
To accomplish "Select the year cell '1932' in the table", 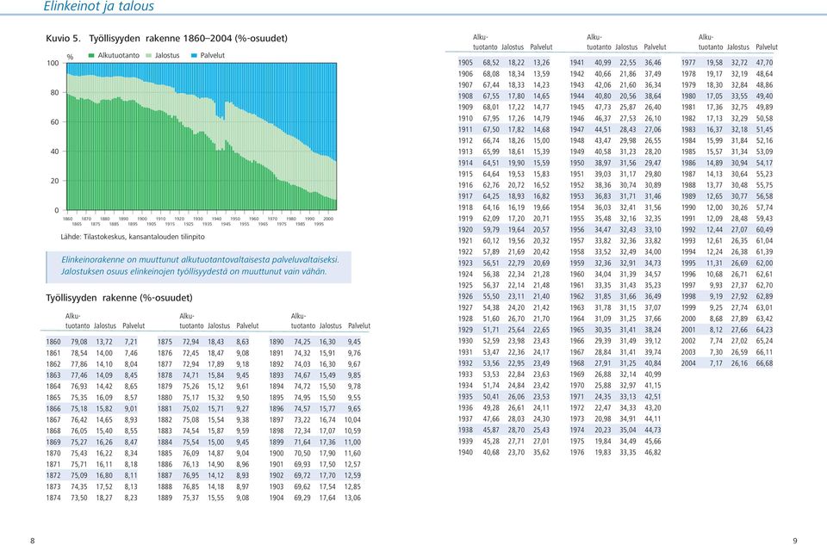I will click(x=465, y=363).
